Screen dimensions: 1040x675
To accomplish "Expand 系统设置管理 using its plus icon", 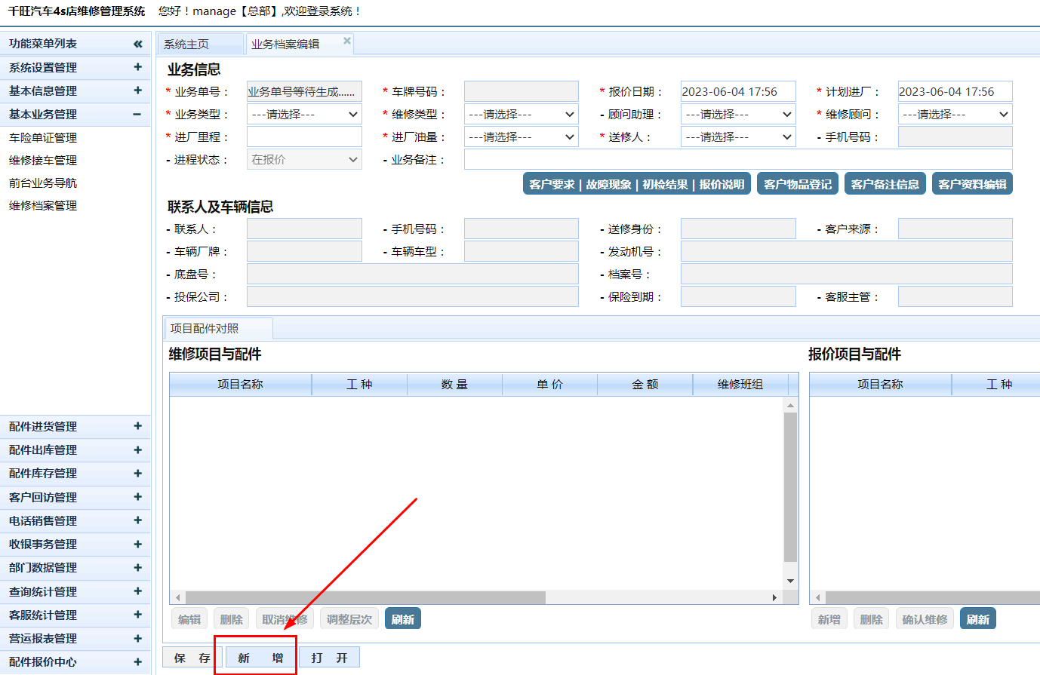I will pos(137,67).
